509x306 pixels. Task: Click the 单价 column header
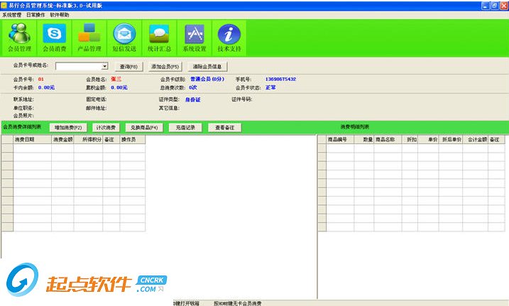click(428, 140)
